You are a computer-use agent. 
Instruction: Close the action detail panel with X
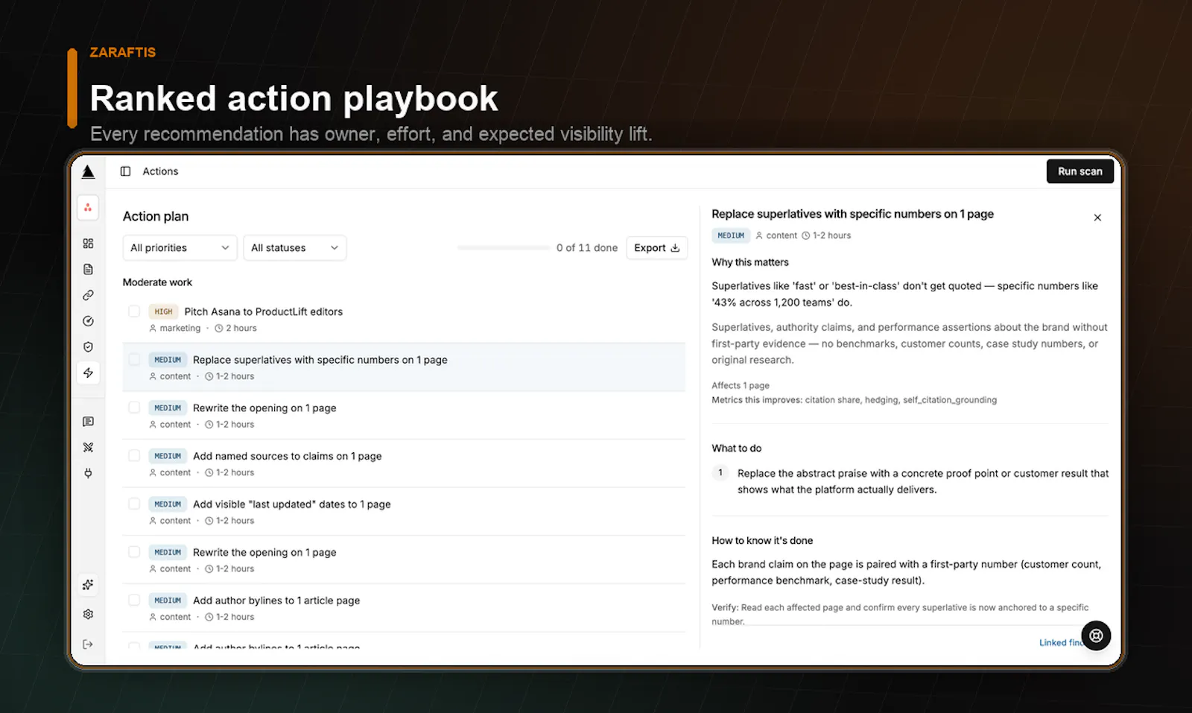point(1097,218)
